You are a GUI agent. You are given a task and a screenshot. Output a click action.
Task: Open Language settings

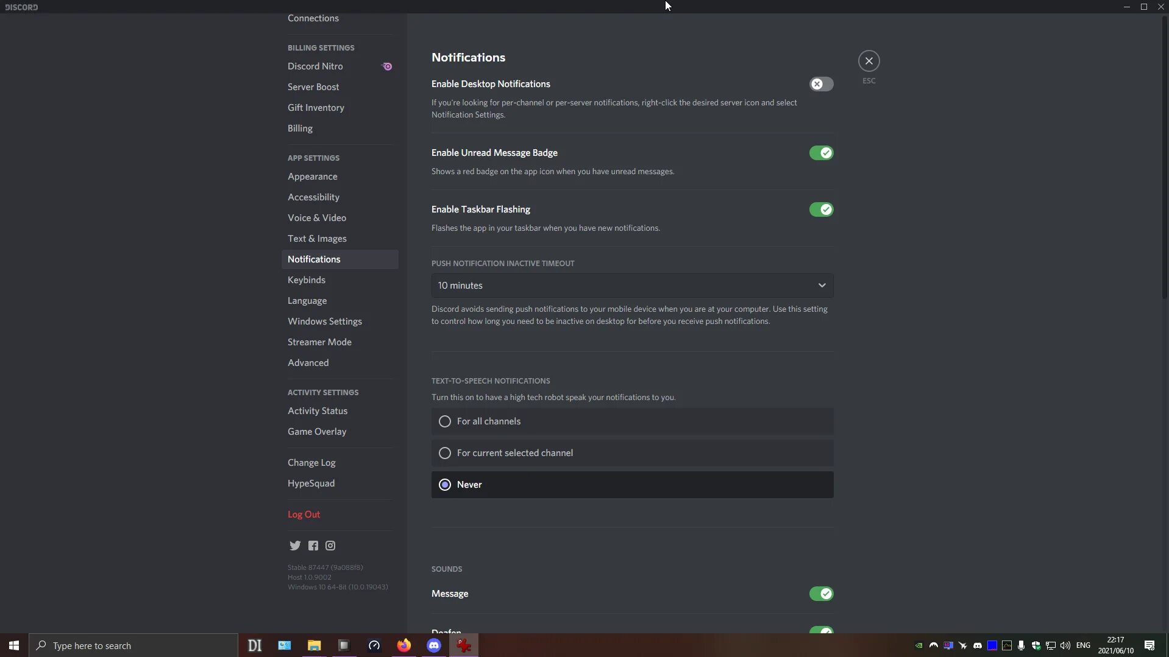click(x=339, y=301)
